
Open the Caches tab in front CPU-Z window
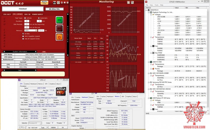point(27,84)
